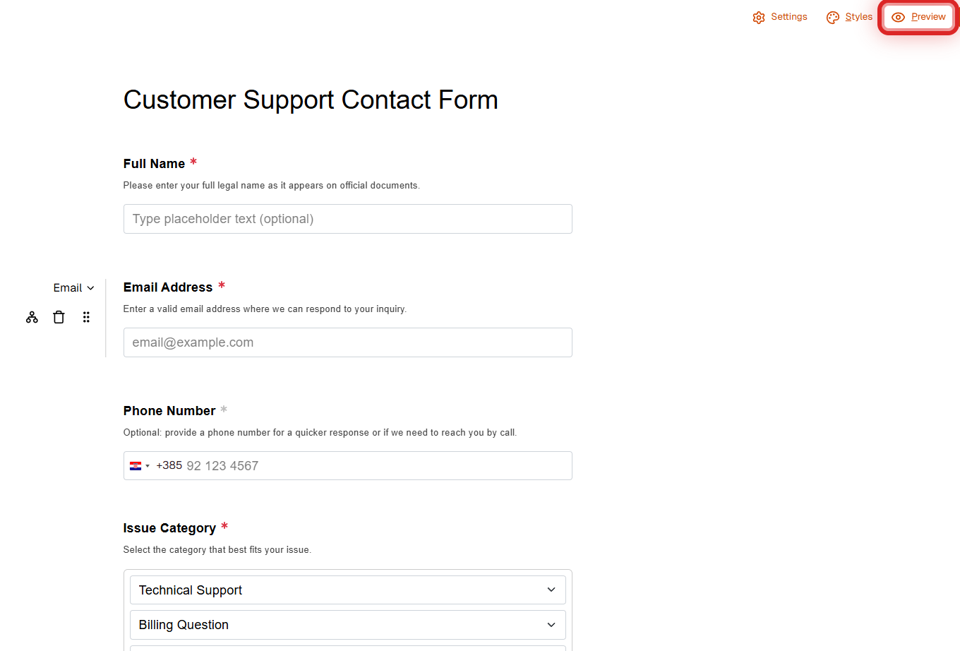Click the Email field drag handle
The height and width of the screenshot is (651, 960).
86,318
